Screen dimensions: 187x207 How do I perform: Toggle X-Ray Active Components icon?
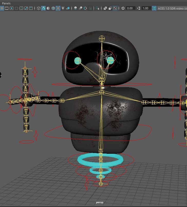pyautogui.click(x=110, y=8)
